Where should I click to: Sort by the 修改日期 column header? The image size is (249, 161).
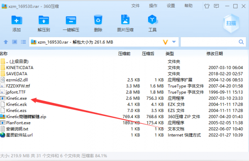click(215, 54)
